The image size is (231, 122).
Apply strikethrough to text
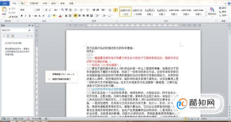click(x=36, y=16)
